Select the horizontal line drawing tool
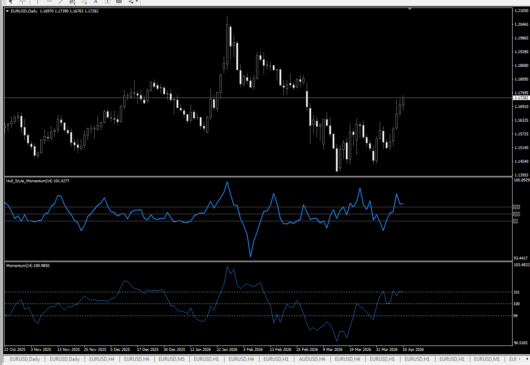The height and width of the screenshot is (365, 530). (x=49, y=2)
